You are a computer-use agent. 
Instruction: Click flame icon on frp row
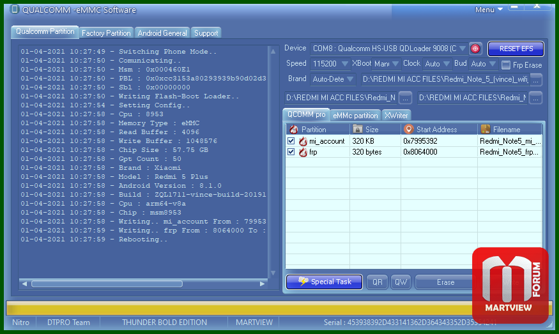[x=303, y=152]
